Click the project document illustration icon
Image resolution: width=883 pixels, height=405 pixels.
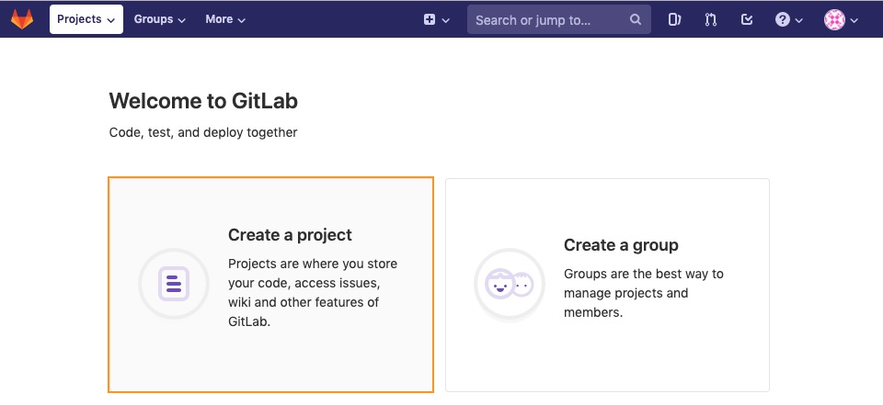coord(174,284)
